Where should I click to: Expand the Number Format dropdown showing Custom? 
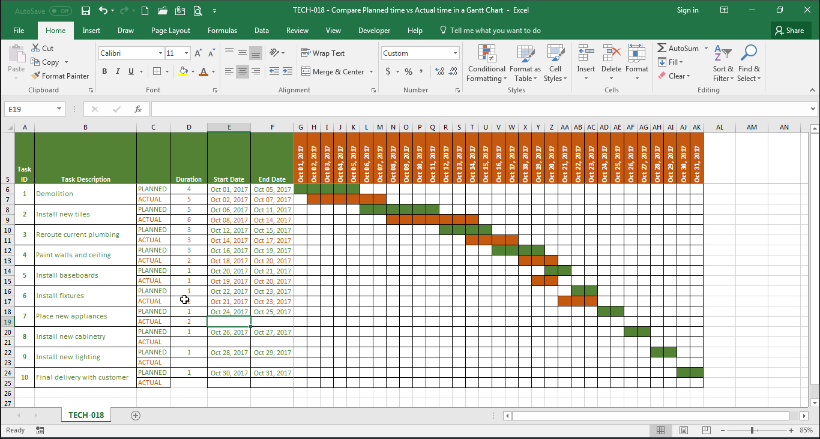point(455,53)
